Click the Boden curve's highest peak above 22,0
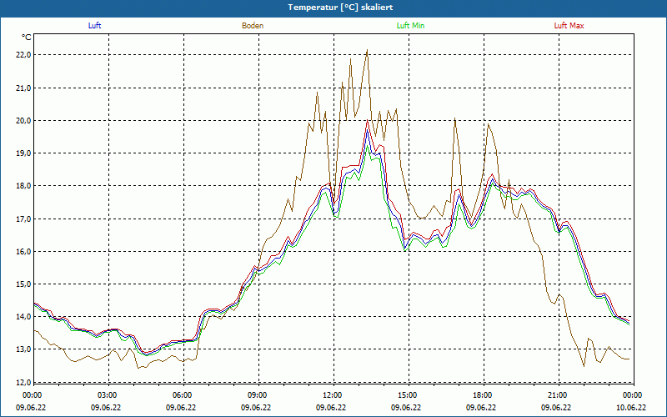The image size is (667, 417). 367,50
